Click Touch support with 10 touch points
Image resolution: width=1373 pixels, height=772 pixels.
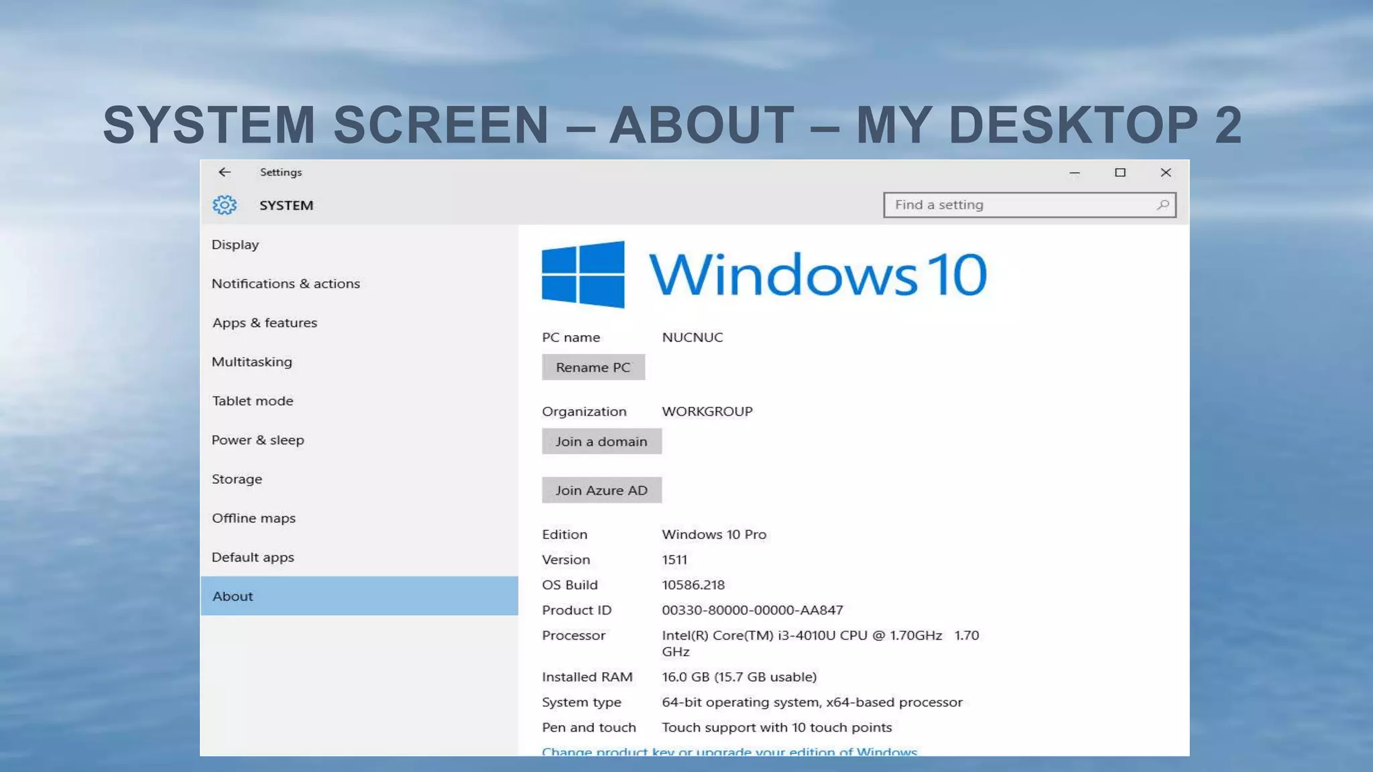pyautogui.click(x=777, y=728)
